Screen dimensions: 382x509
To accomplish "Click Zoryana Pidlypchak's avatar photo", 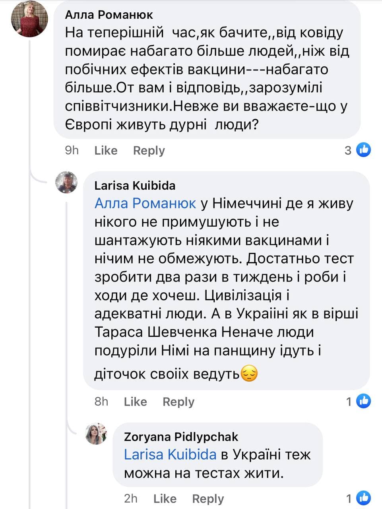I will coord(96,433).
